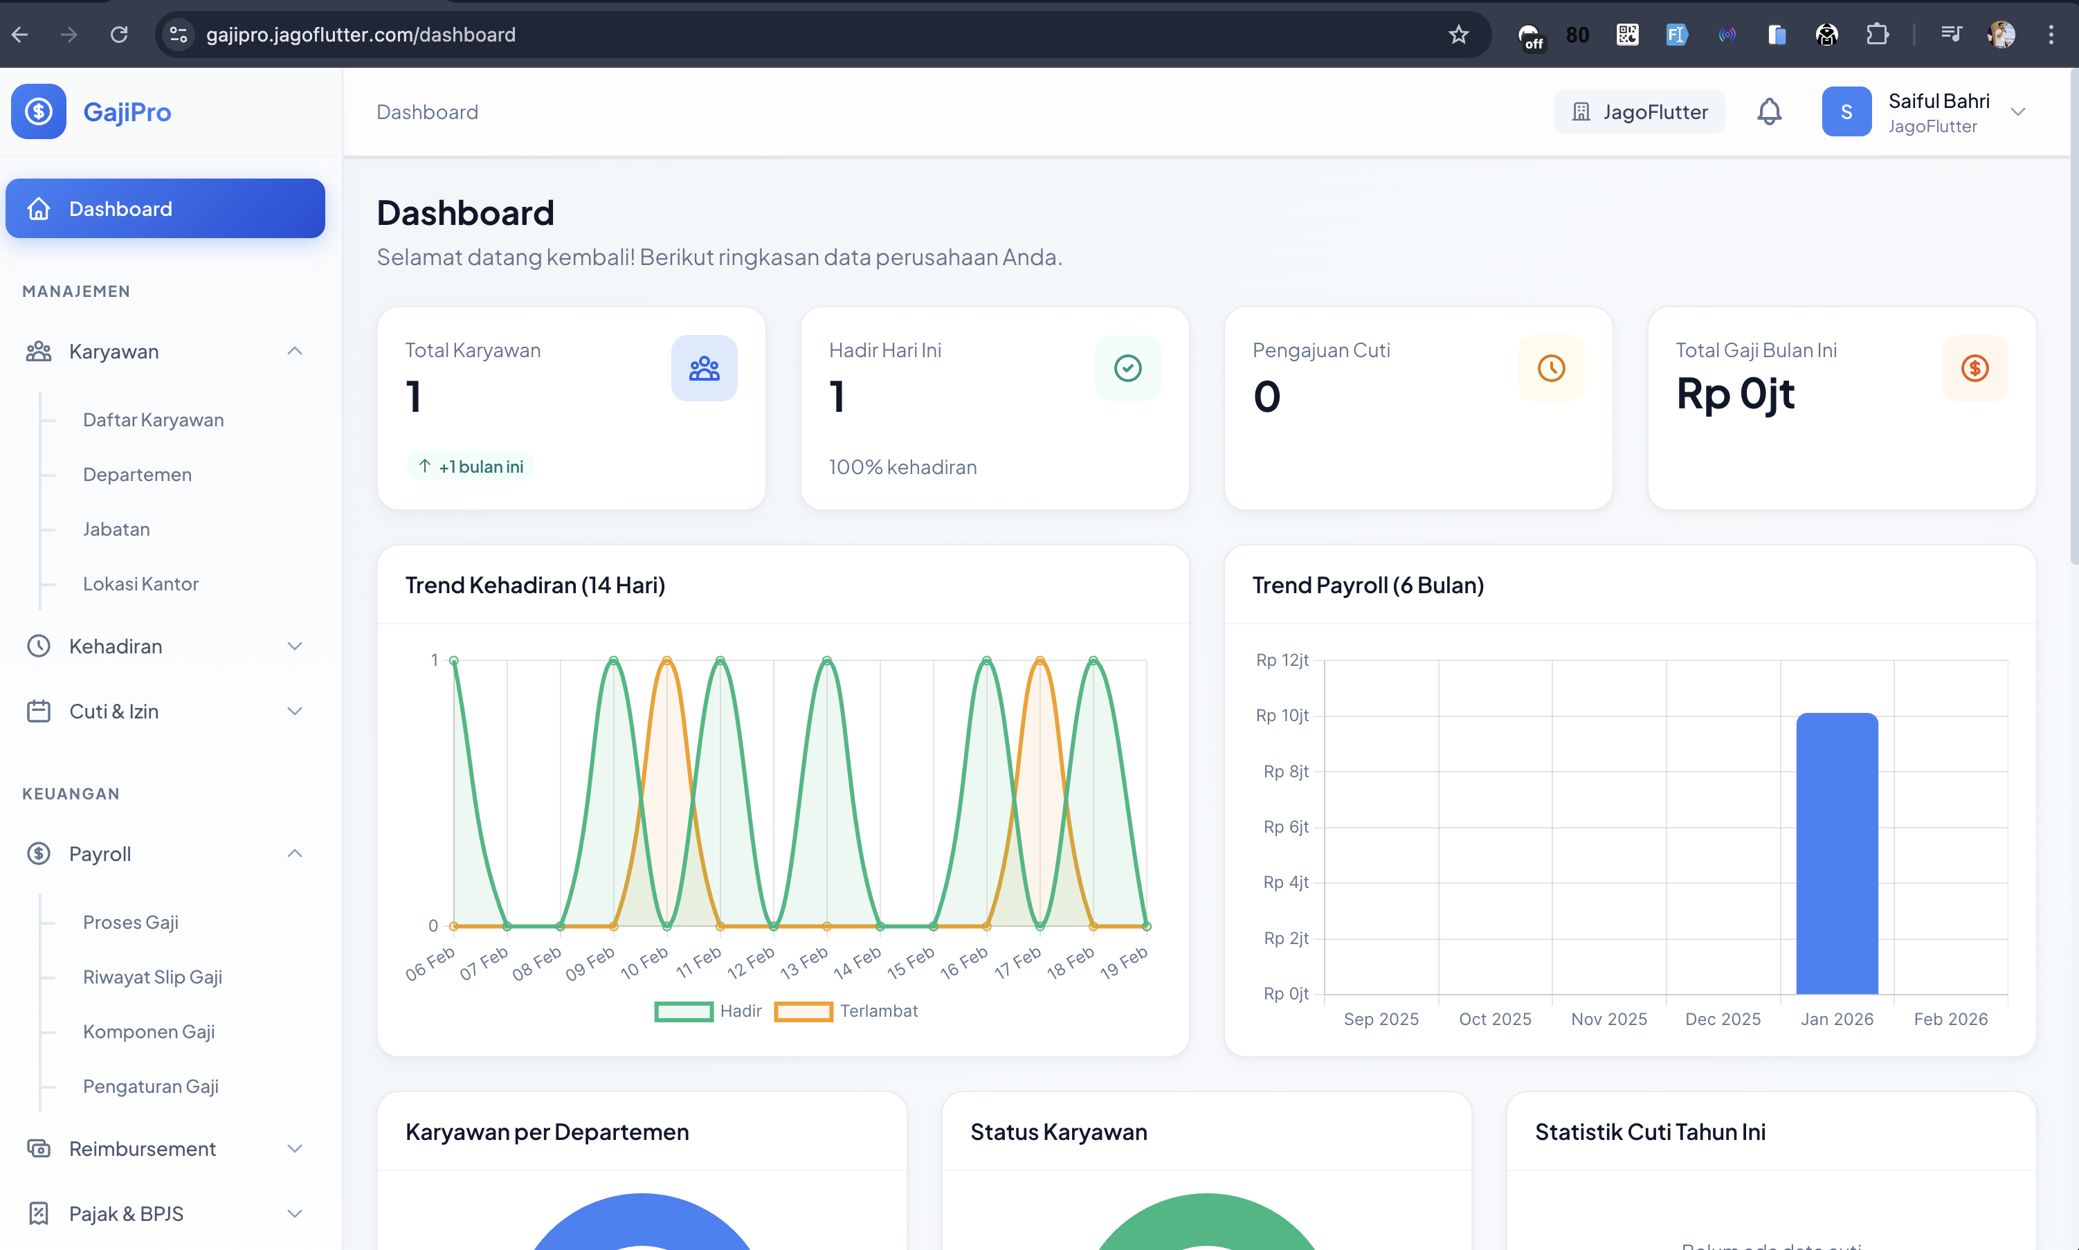Image resolution: width=2079 pixels, height=1250 pixels.
Task: Click the GajiPro brand name text
Action: 127,111
